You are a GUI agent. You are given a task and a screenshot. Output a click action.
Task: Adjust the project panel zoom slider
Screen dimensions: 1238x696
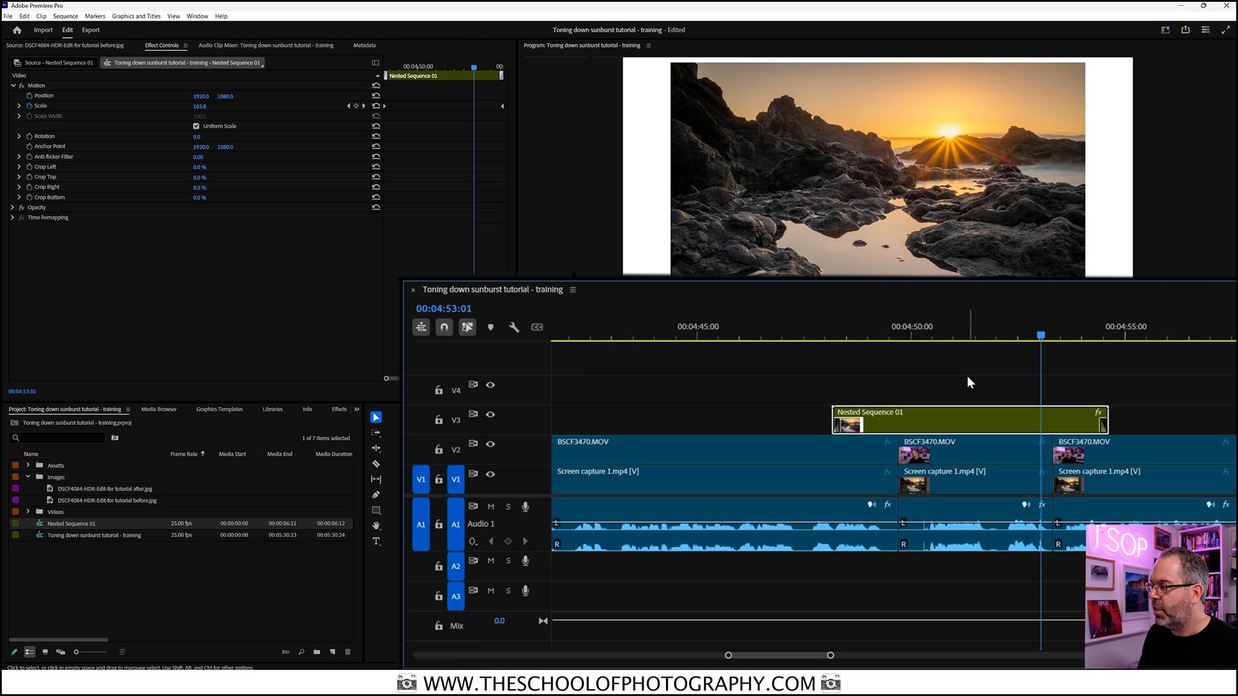click(x=76, y=651)
